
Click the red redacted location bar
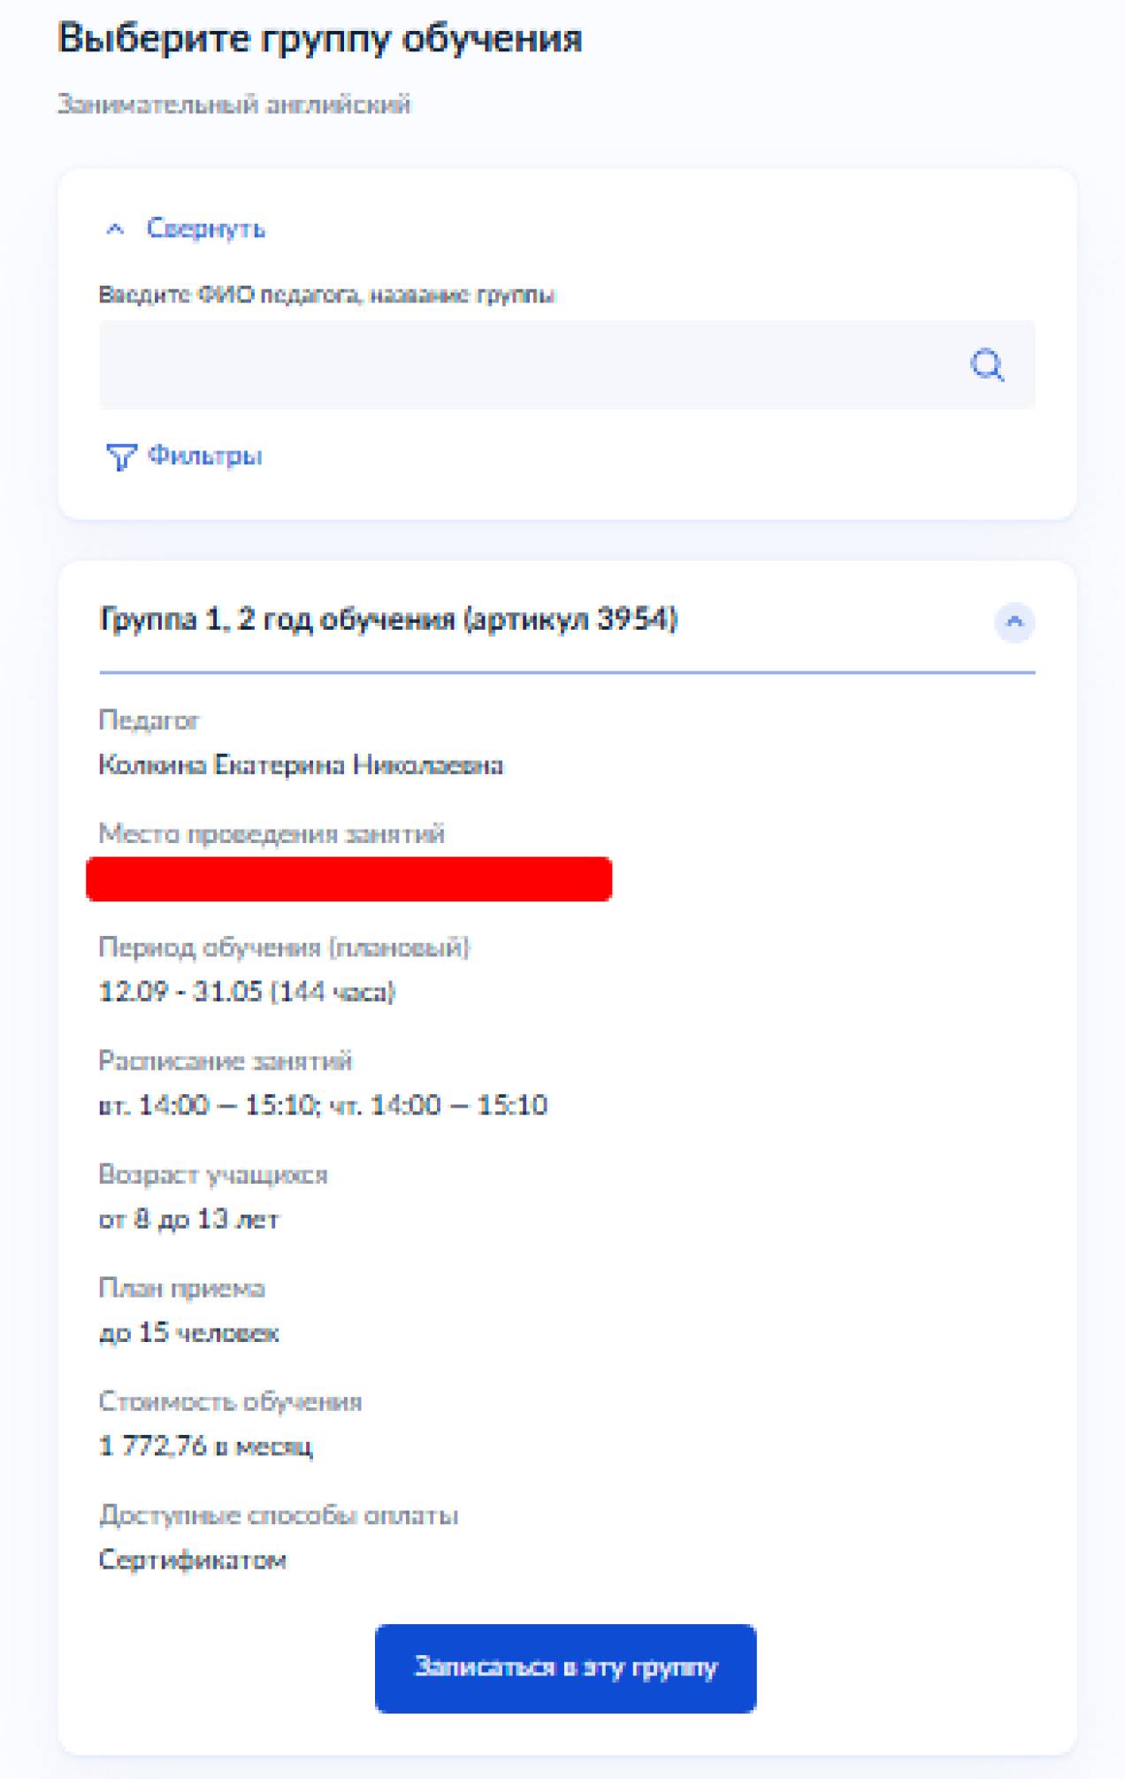click(348, 878)
